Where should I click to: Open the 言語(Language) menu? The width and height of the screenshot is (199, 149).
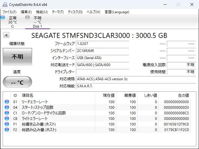tap(117, 12)
